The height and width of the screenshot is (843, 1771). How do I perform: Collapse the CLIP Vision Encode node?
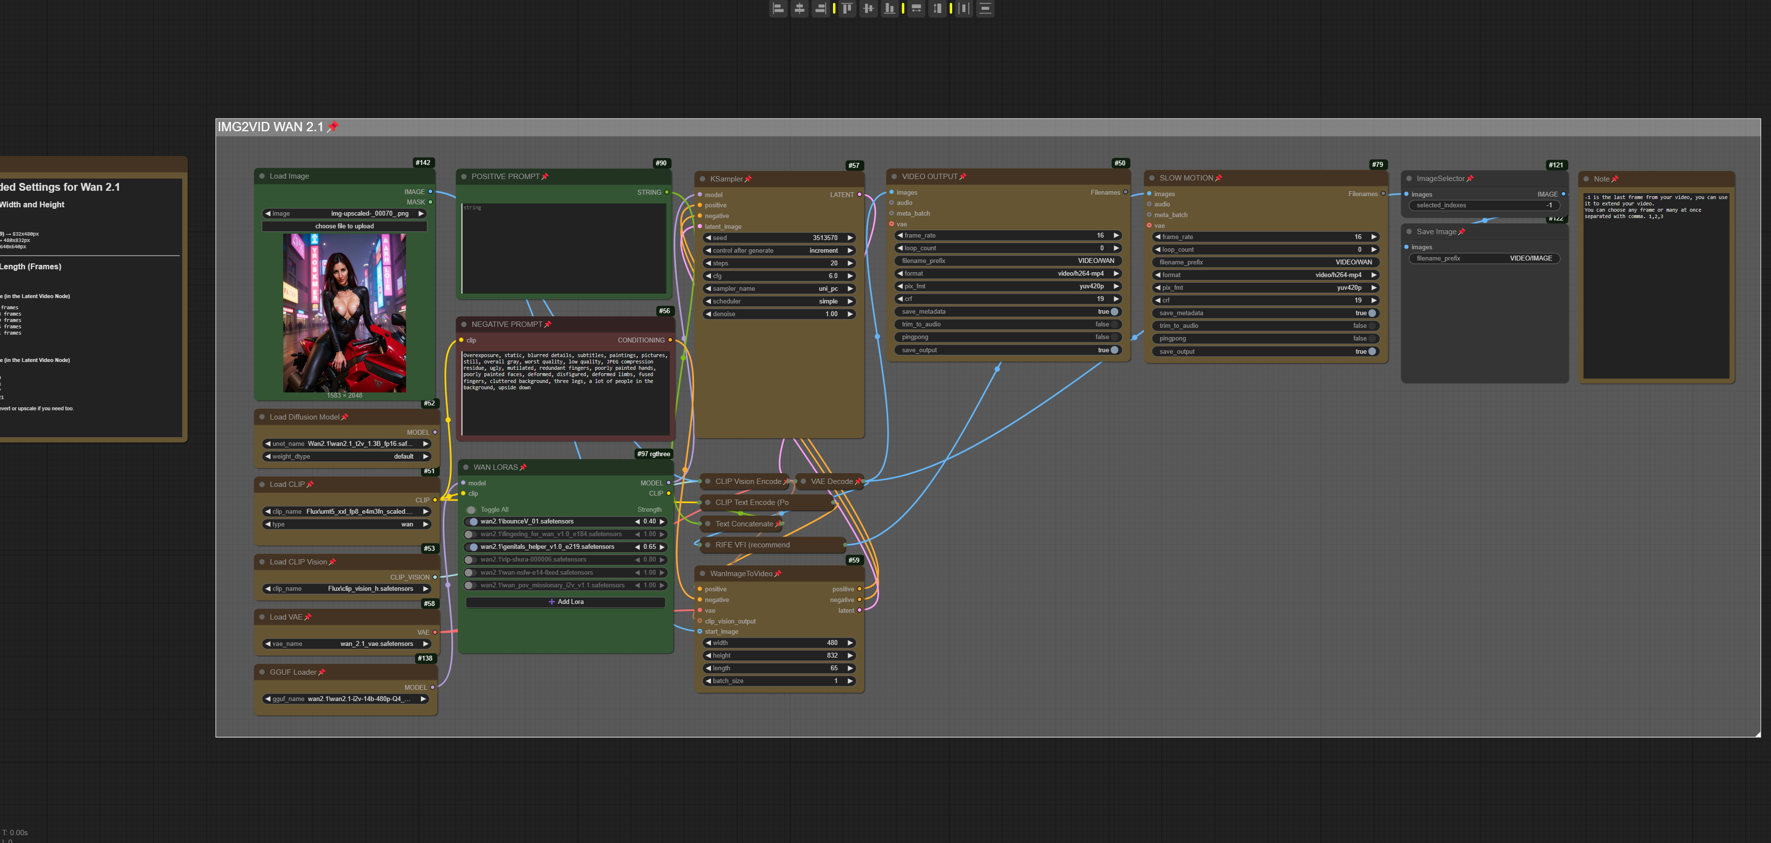(708, 482)
